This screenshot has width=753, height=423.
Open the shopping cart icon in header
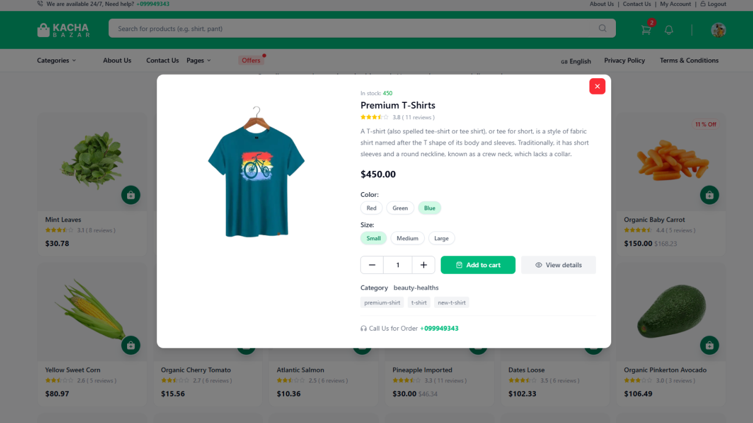point(646,29)
